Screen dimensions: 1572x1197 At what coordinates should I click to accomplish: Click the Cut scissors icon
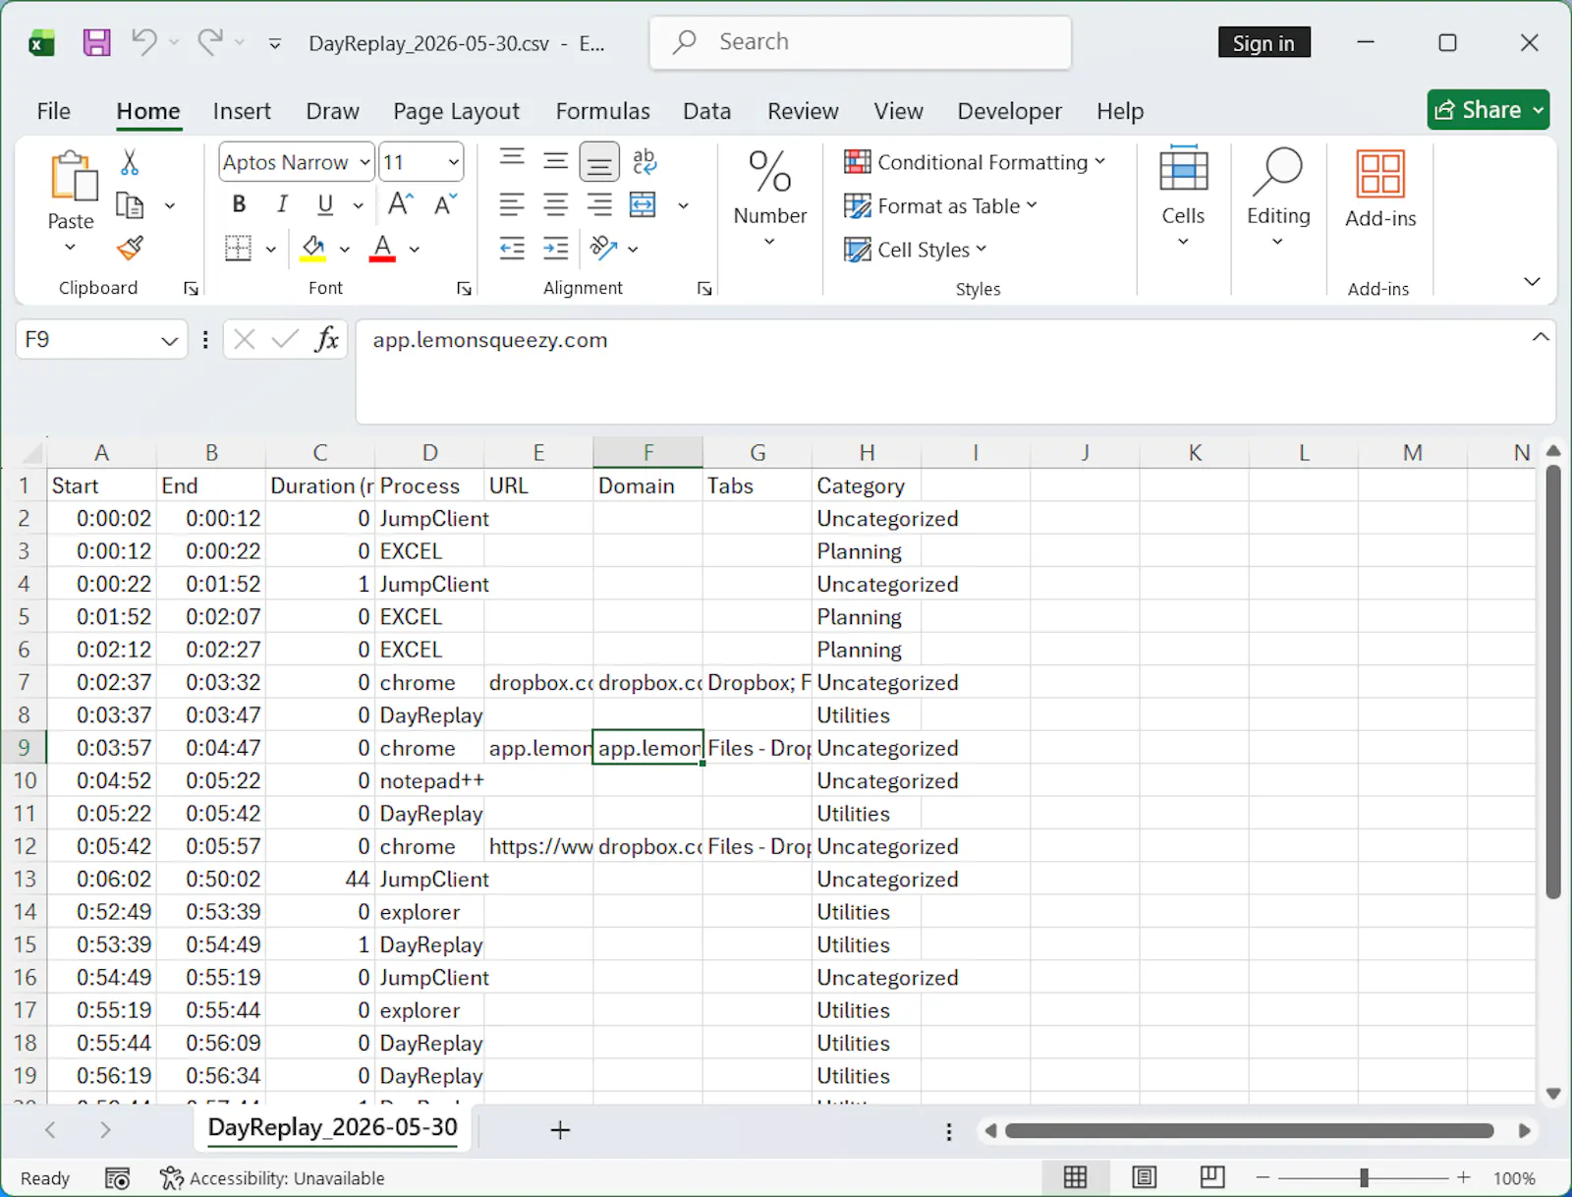point(130,162)
